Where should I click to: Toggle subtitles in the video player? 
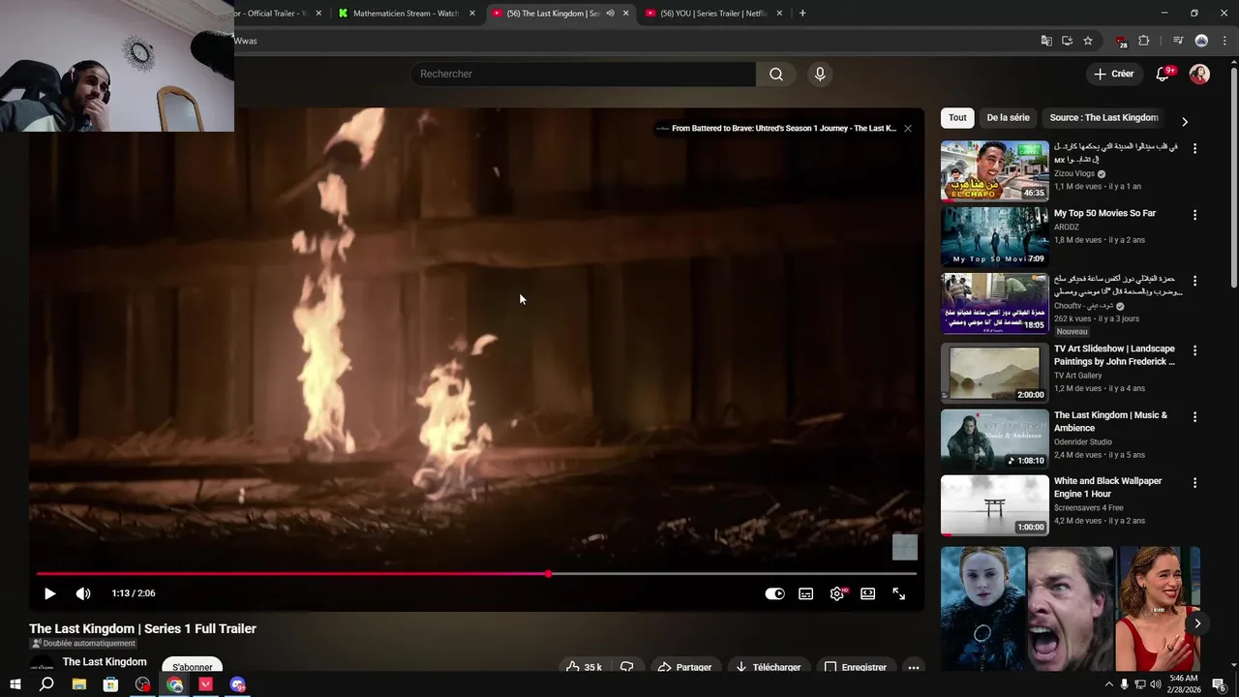point(805,593)
